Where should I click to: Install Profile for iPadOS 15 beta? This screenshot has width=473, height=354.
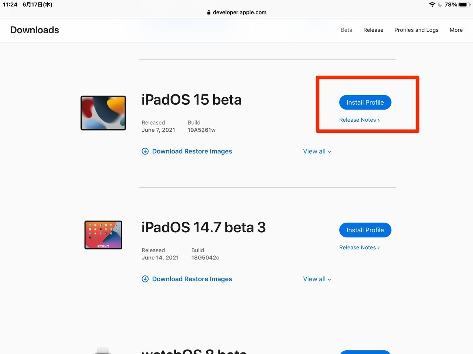coord(365,103)
